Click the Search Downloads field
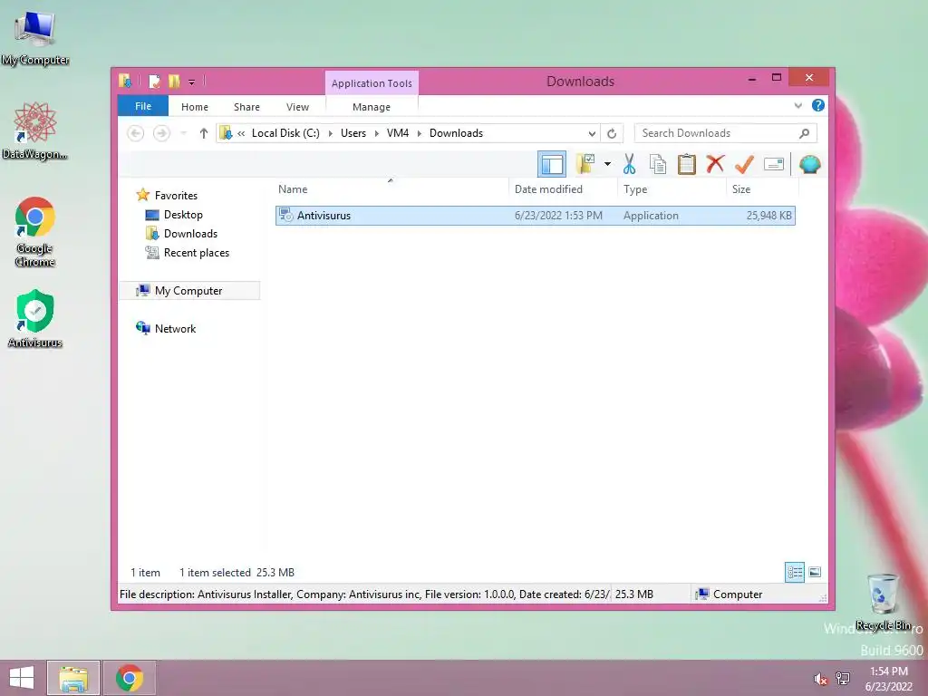The width and height of the screenshot is (928, 696). [726, 133]
